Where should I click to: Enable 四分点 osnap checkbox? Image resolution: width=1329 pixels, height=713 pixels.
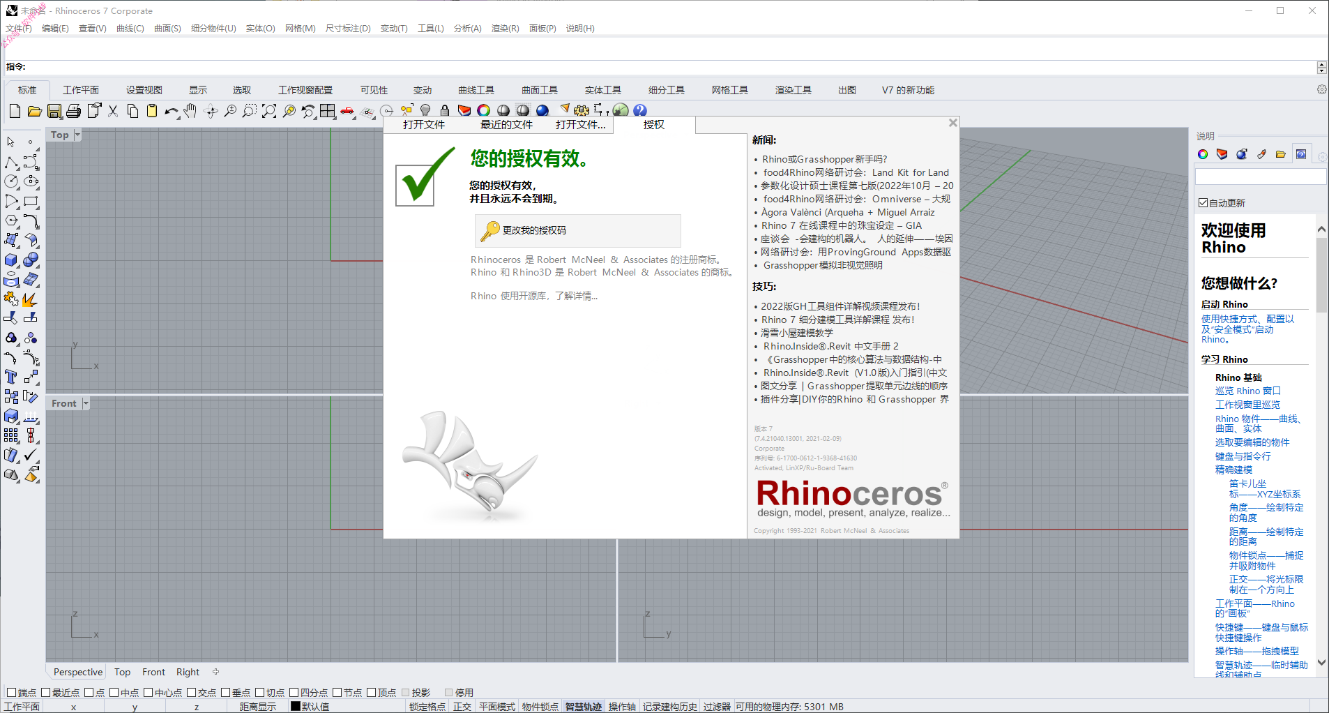294,693
